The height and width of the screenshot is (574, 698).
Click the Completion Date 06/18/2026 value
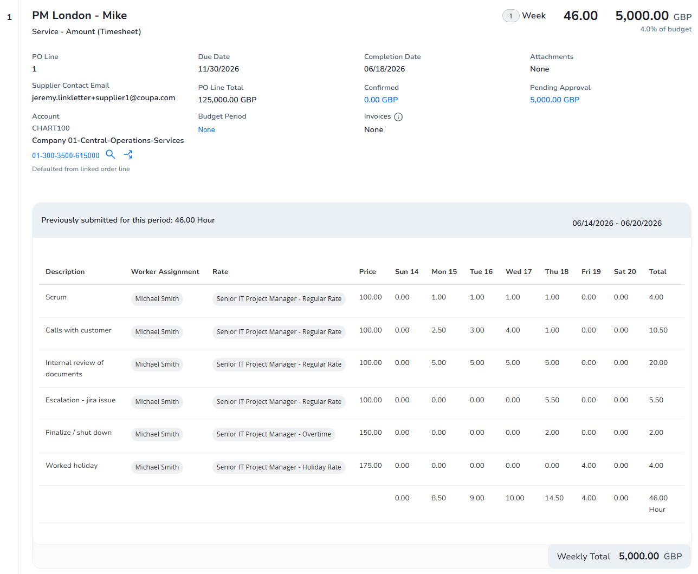(x=385, y=69)
